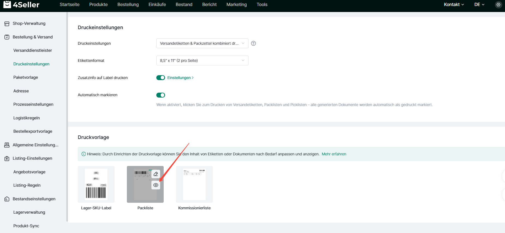Click the 4Seller logo
The width and height of the screenshot is (505, 233).
click(21, 4)
